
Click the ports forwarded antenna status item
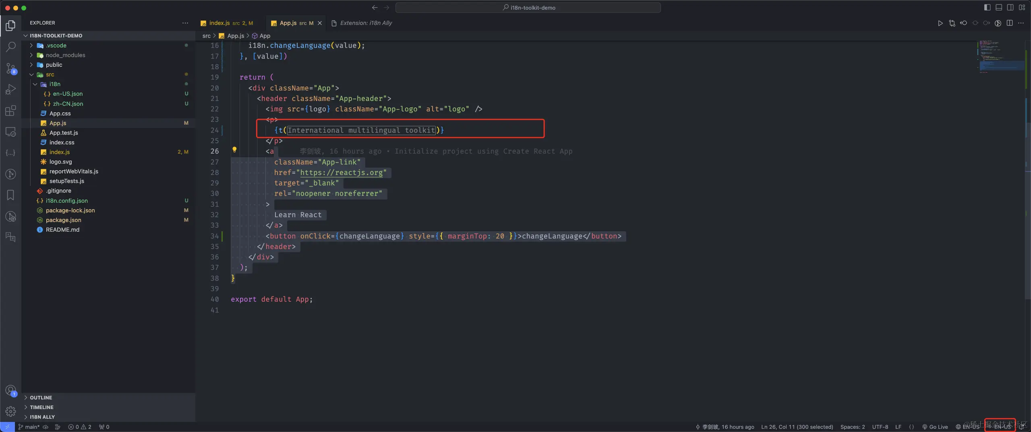104,427
